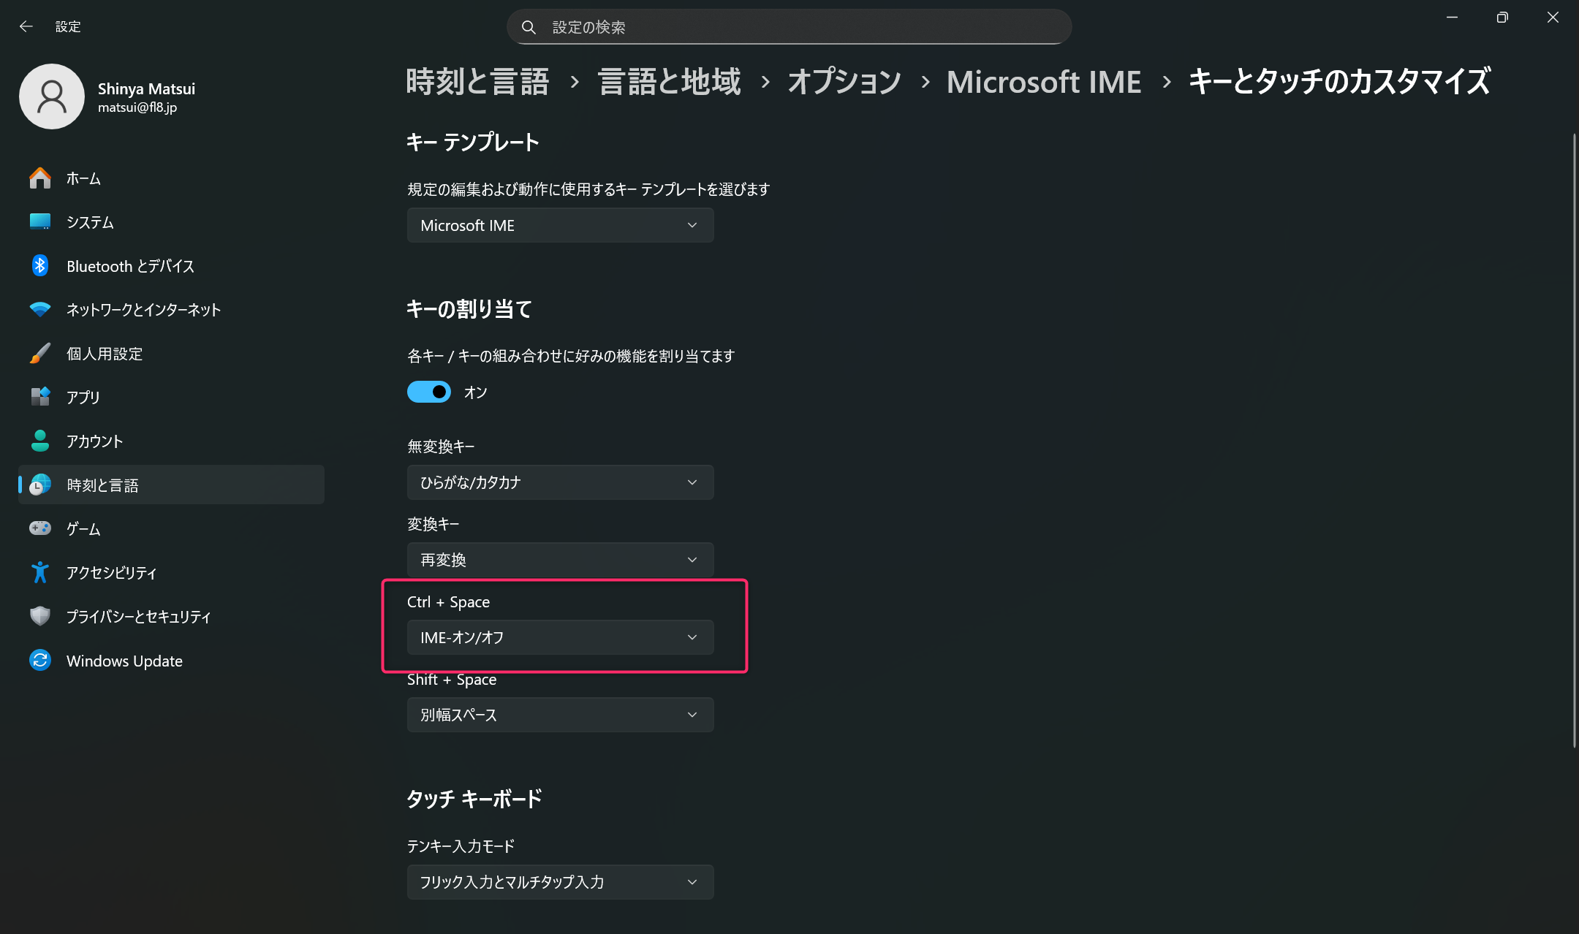Click the プライバシーとセキュリティ shield icon
The height and width of the screenshot is (934, 1579).
[x=40, y=616]
